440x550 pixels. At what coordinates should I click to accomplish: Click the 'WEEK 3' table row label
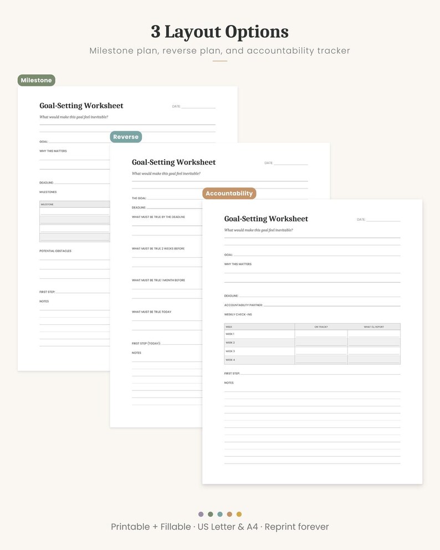231,351
